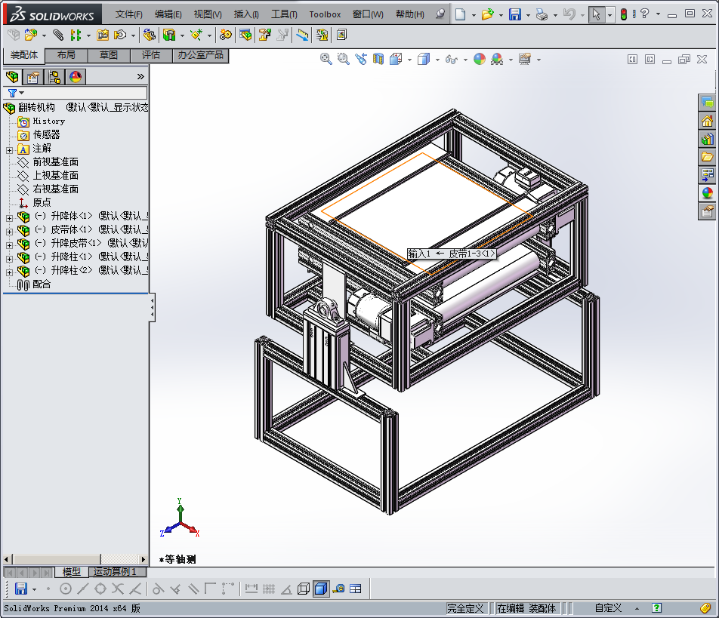Click the panel collapse handle on tree edge
Image resolution: width=719 pixels, height=618 pixels.
[153, 307]
